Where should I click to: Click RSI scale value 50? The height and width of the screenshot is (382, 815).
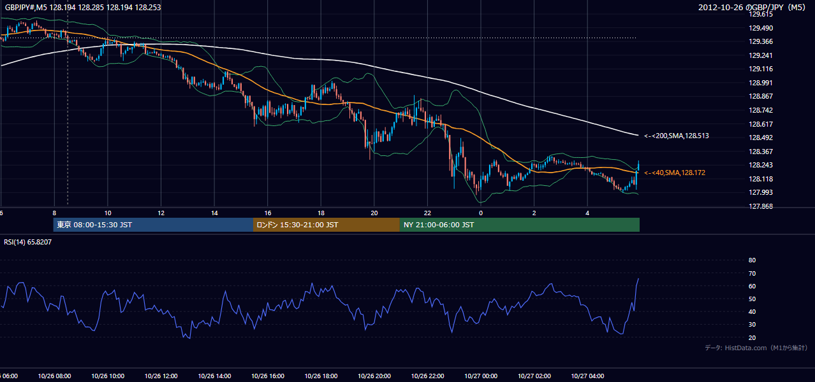752,299
